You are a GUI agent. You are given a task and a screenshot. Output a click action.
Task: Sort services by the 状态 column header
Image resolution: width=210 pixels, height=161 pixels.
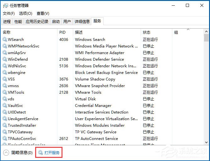pos(147,32)
